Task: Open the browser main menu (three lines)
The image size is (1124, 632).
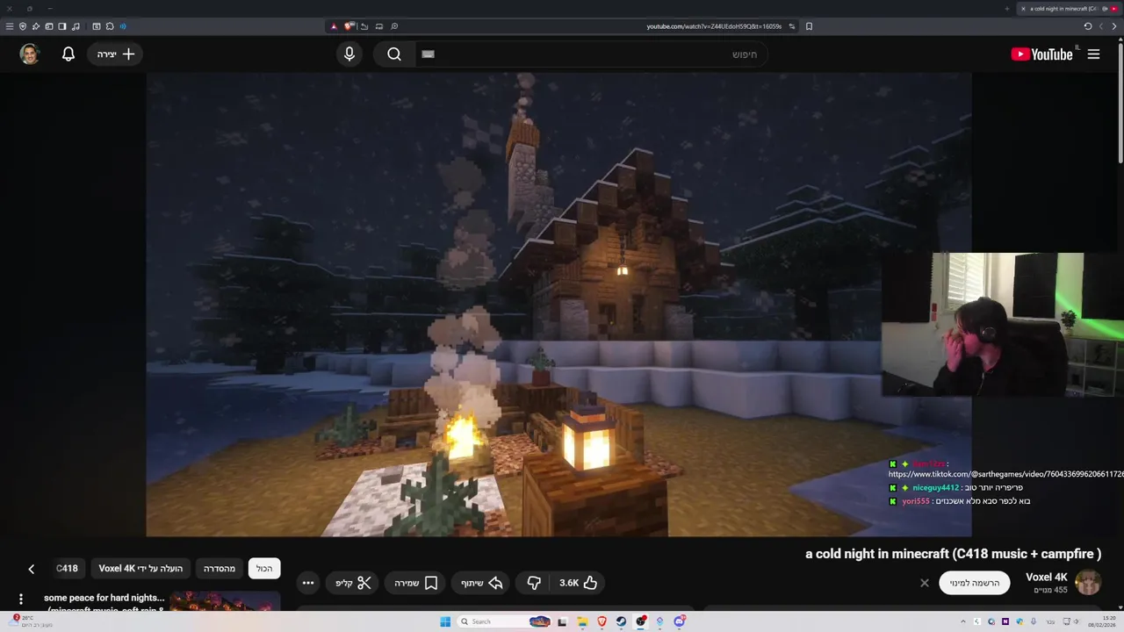Action: (x=10, y=26)
